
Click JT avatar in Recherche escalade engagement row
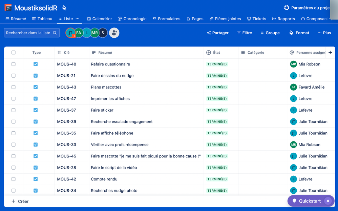click(293, 121)
